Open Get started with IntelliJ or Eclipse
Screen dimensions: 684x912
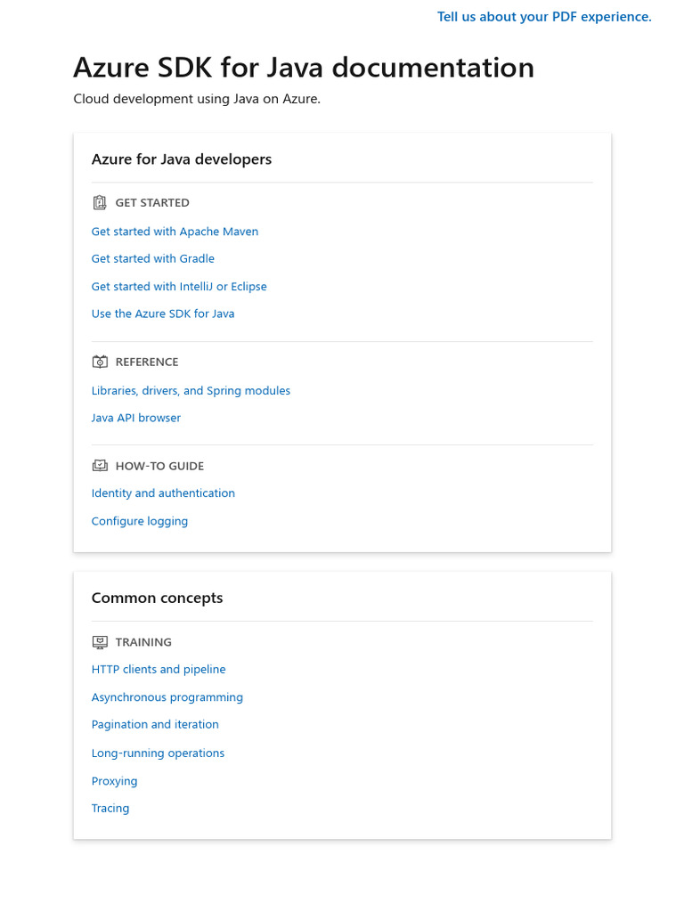(179, 287)
